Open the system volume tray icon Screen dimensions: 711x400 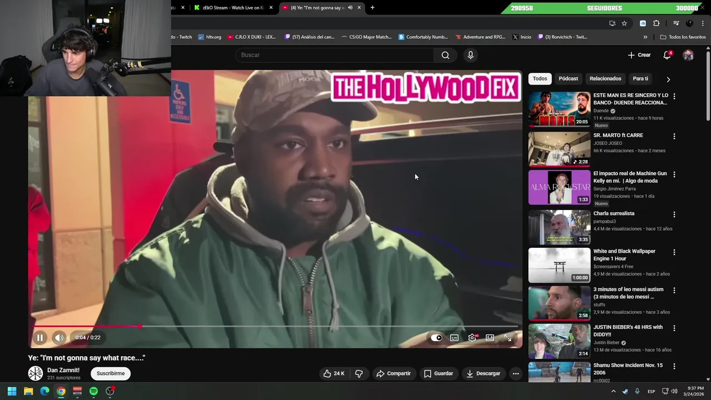(x=675, y=391)
